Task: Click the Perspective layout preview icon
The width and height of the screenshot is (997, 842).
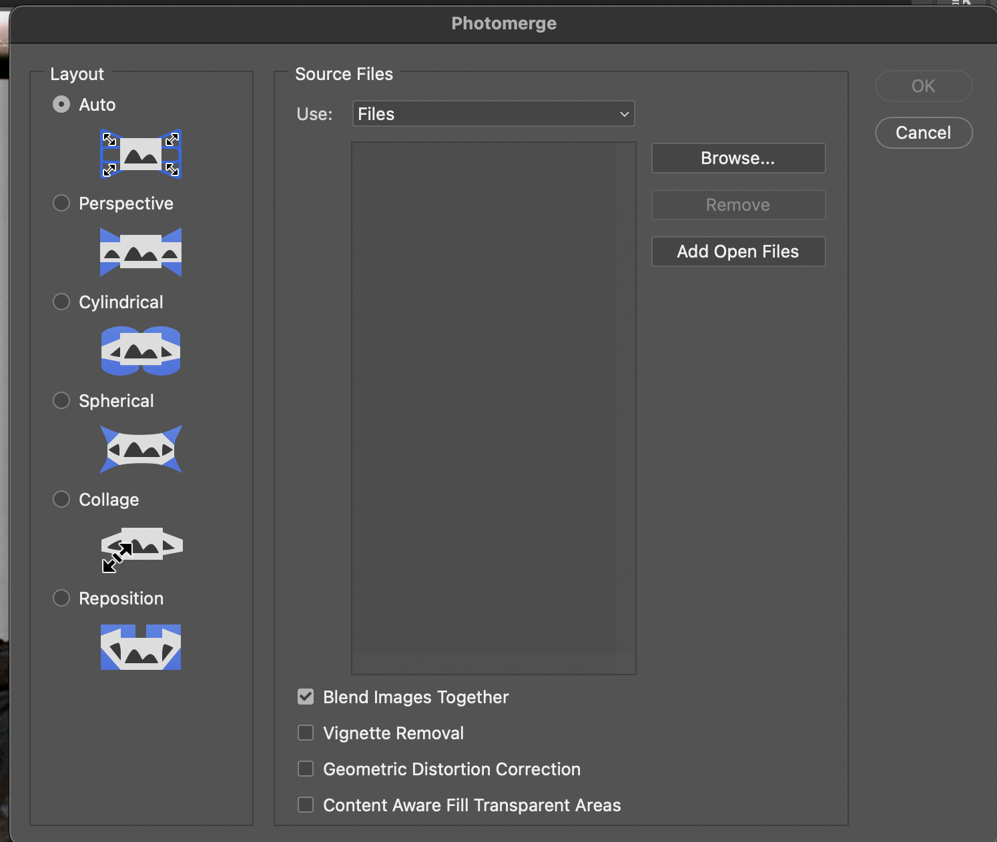Action: [141, 252]
